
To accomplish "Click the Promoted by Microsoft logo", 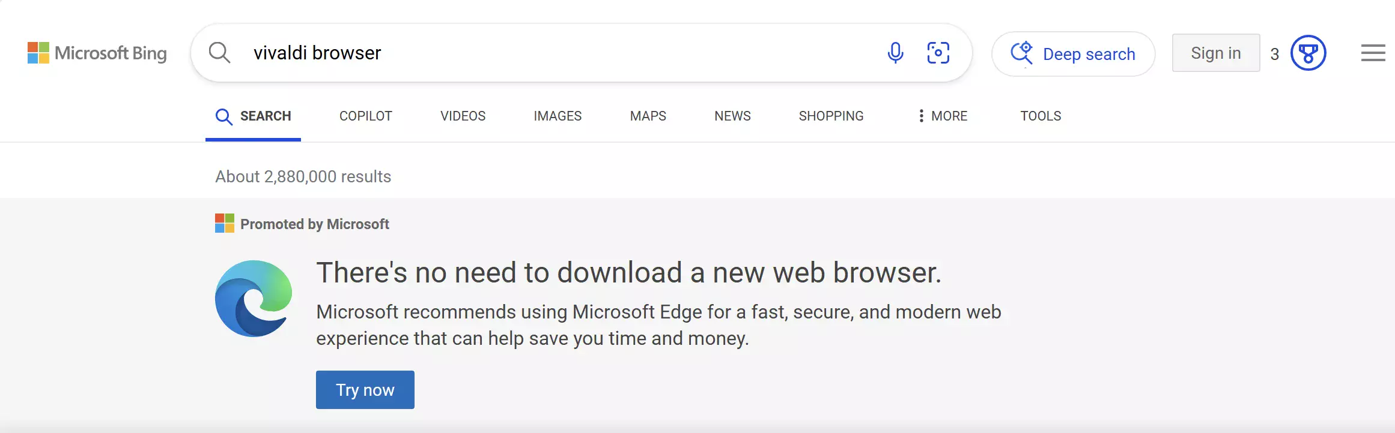I will point(225,223).
